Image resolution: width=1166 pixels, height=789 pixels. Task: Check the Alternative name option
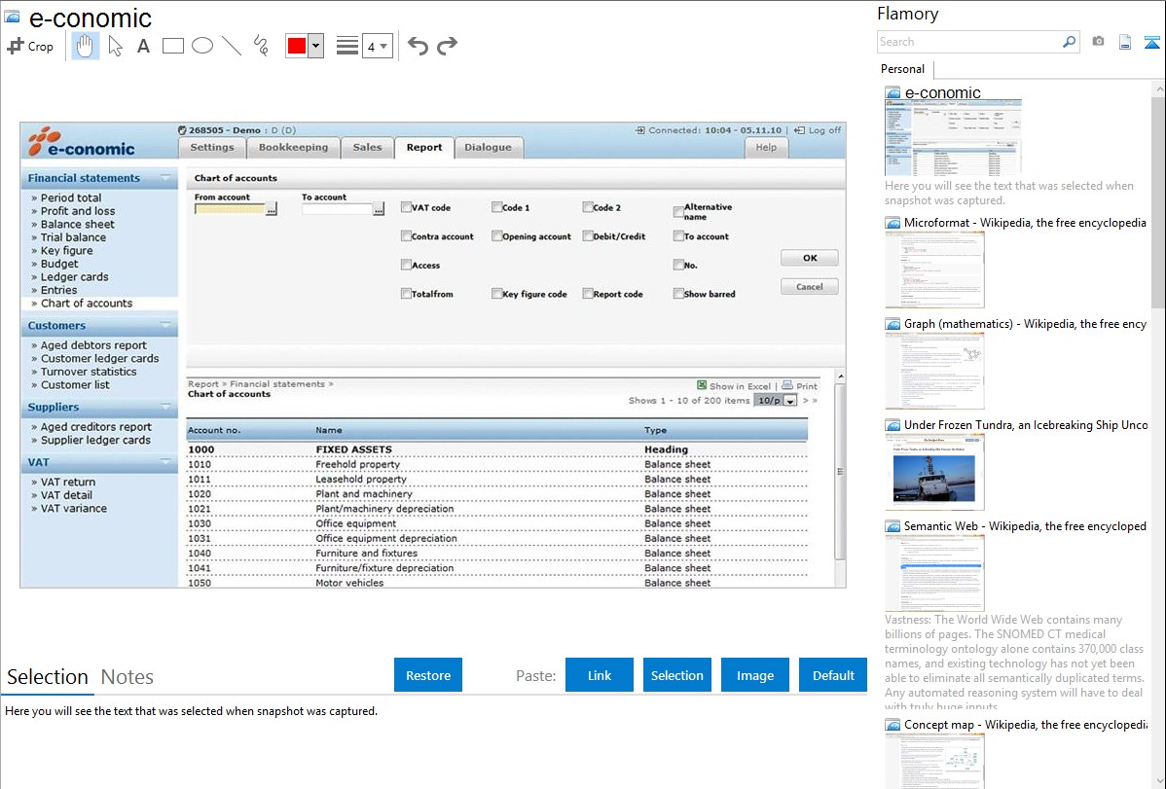[678, 212]
